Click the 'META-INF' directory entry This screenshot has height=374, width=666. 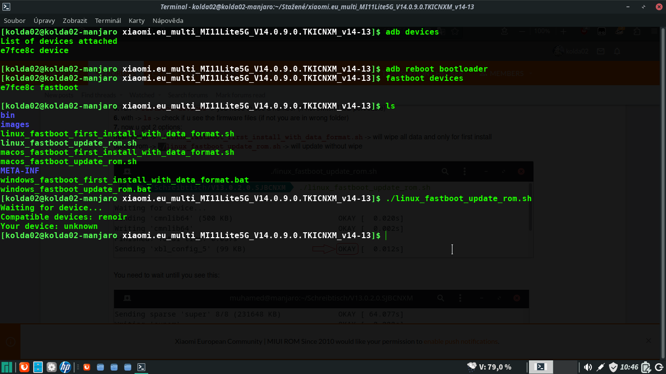[20, 171]
